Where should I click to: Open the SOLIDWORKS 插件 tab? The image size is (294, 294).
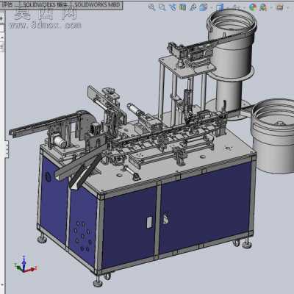pos(45,4)
